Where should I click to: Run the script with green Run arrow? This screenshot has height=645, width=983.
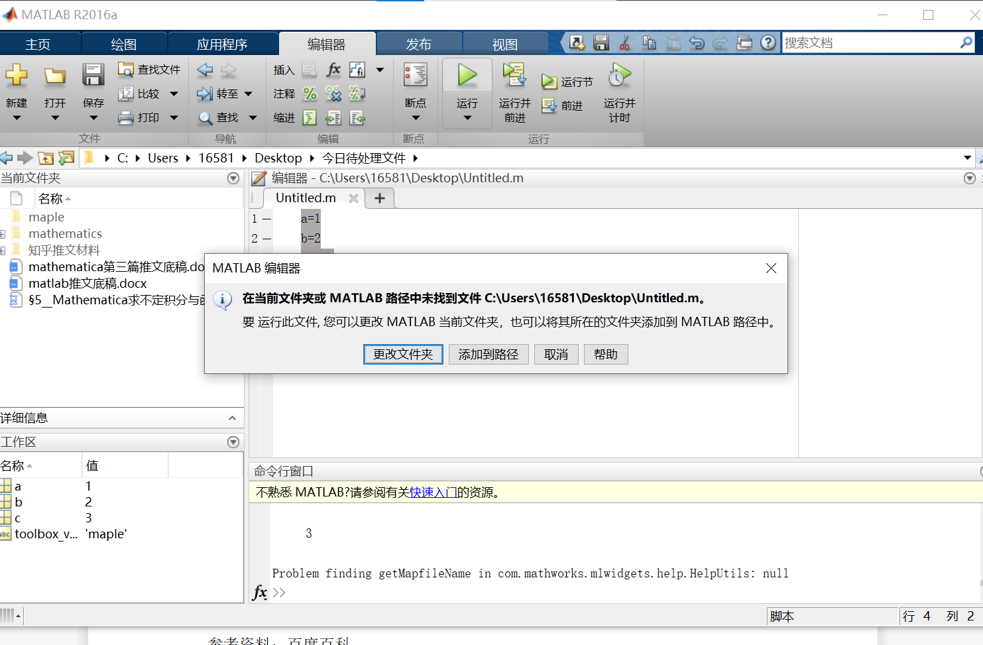coord(467,75)
